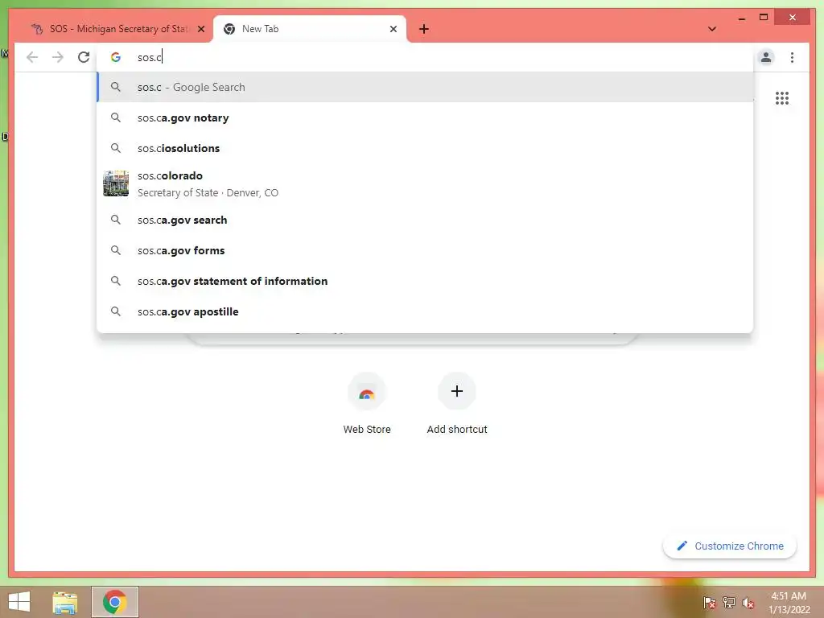This screenshot has height=618, width=824.
Task: Select 'sos.ca.gov search' suggestion
Action: [x=425, y=220]
